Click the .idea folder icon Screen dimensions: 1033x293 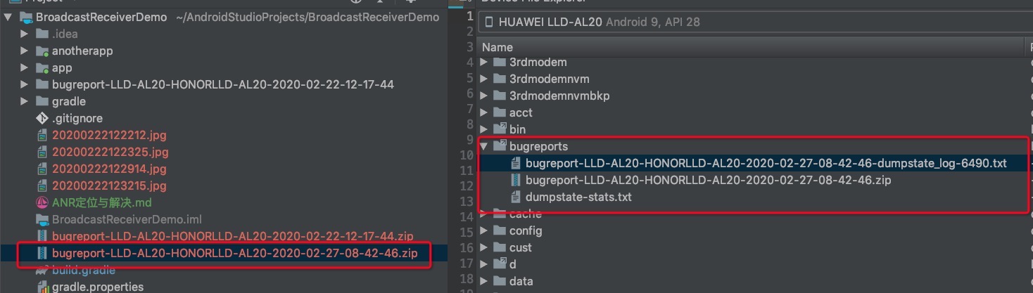tap(42, 34)
